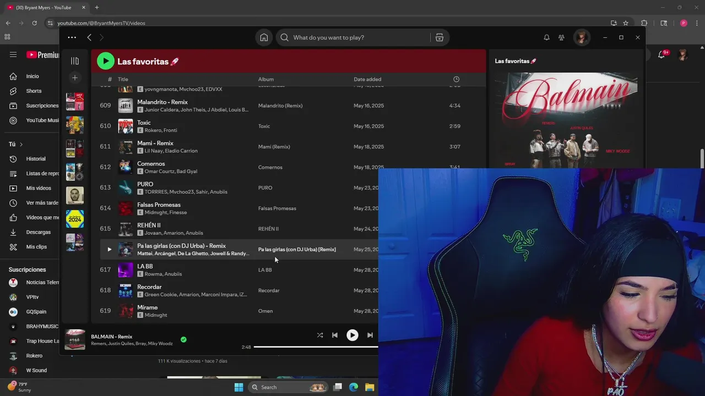Open the weather widget showing 79°F
Viewport: 705px width, 396px height.
point(19,387)
